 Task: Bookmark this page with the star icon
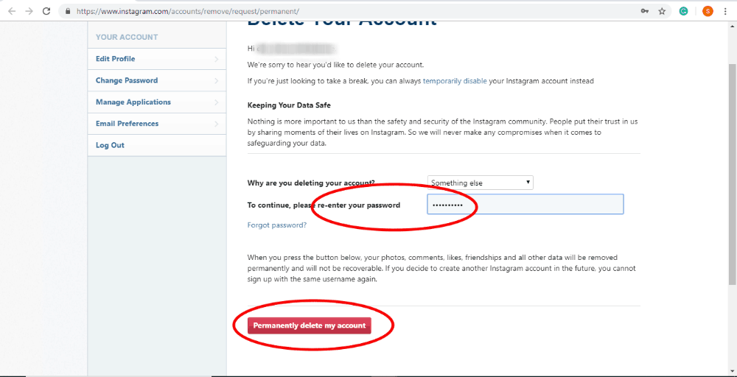[662, 11]
